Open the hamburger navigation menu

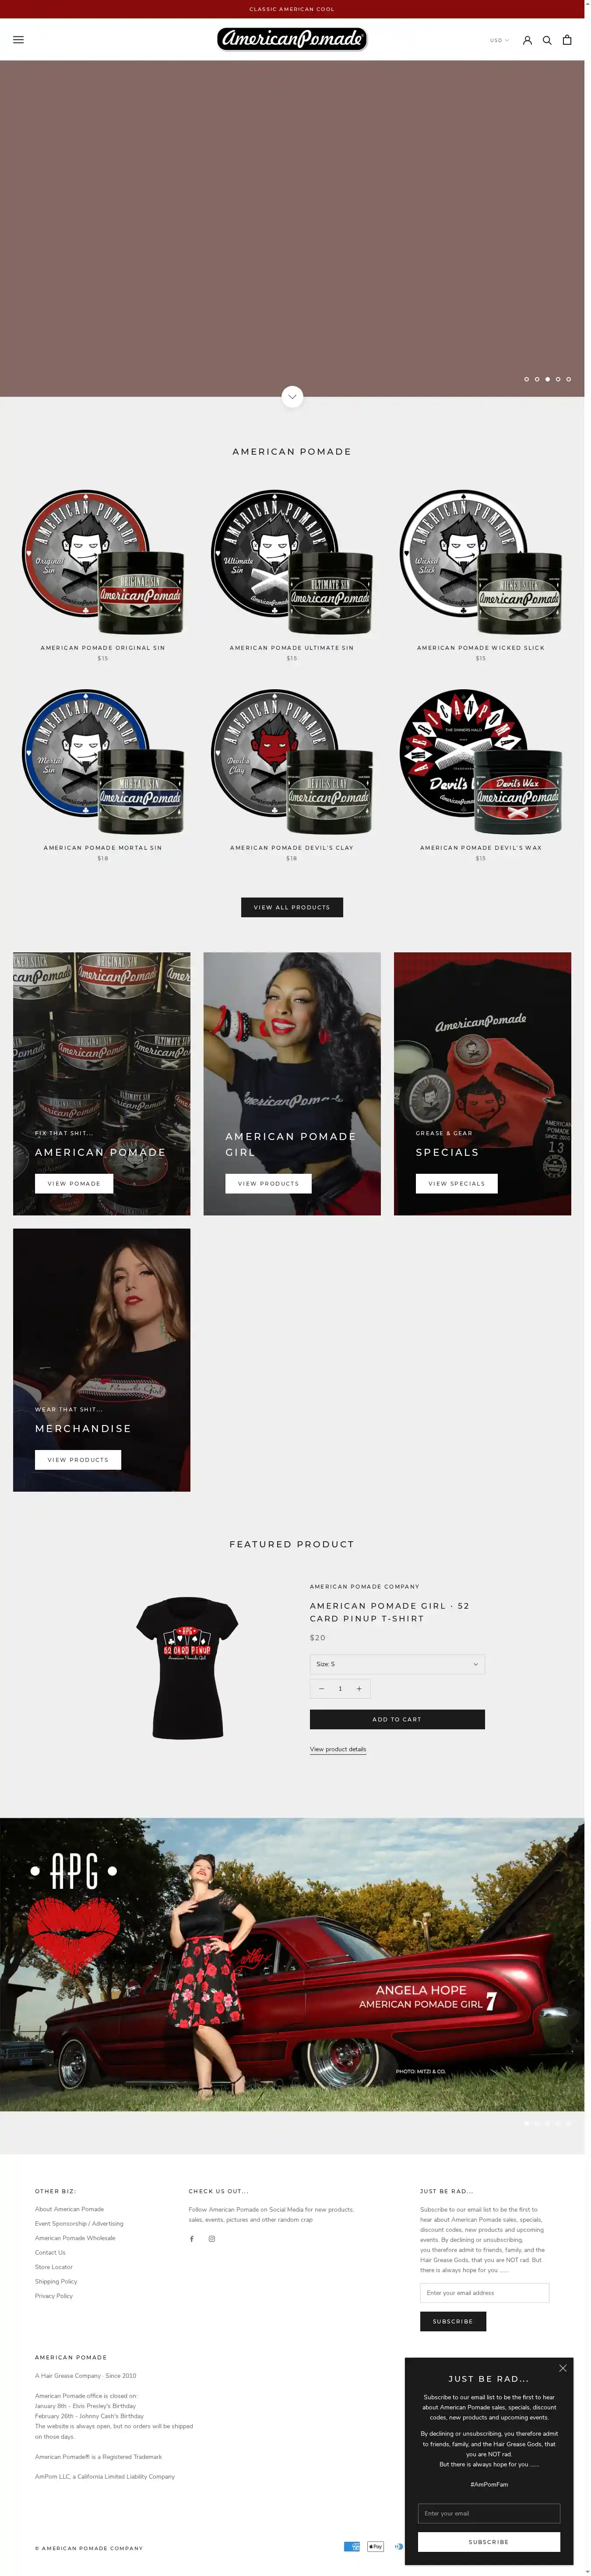(18, 40)
